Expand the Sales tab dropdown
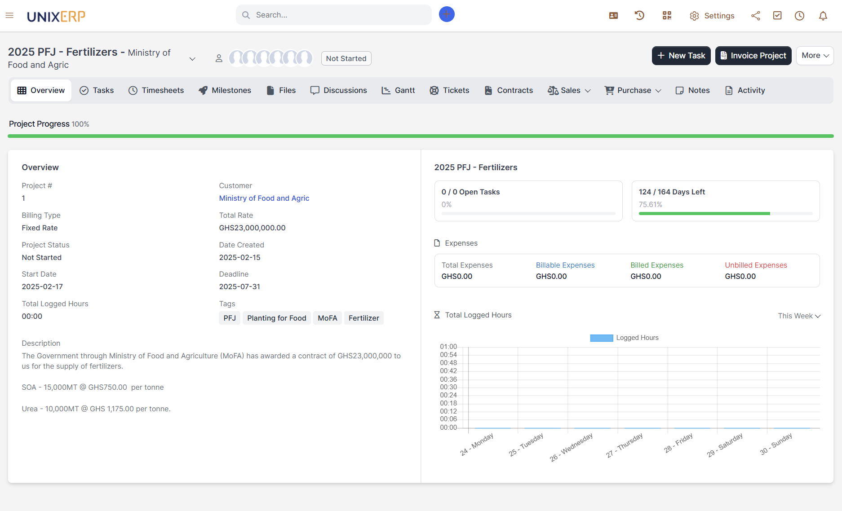The image size is (842, 511). [x=569, y=90]
